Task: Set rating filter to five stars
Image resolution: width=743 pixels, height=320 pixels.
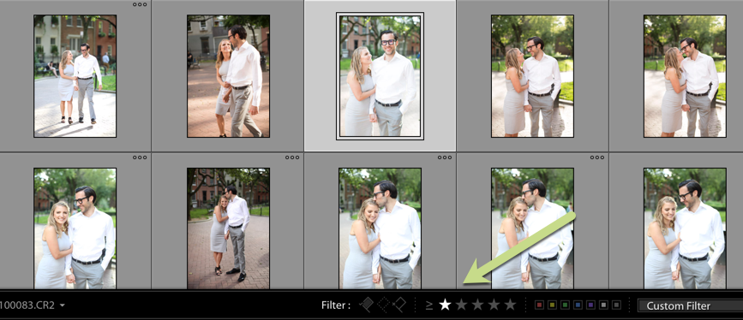Action: [510, 305]
